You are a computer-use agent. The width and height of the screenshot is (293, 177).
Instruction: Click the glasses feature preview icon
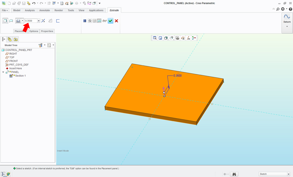(x=104, y=21)
